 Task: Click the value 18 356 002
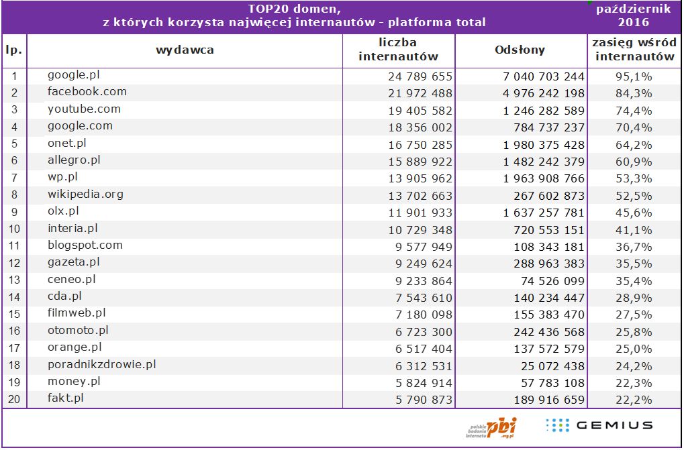(420, 127)
